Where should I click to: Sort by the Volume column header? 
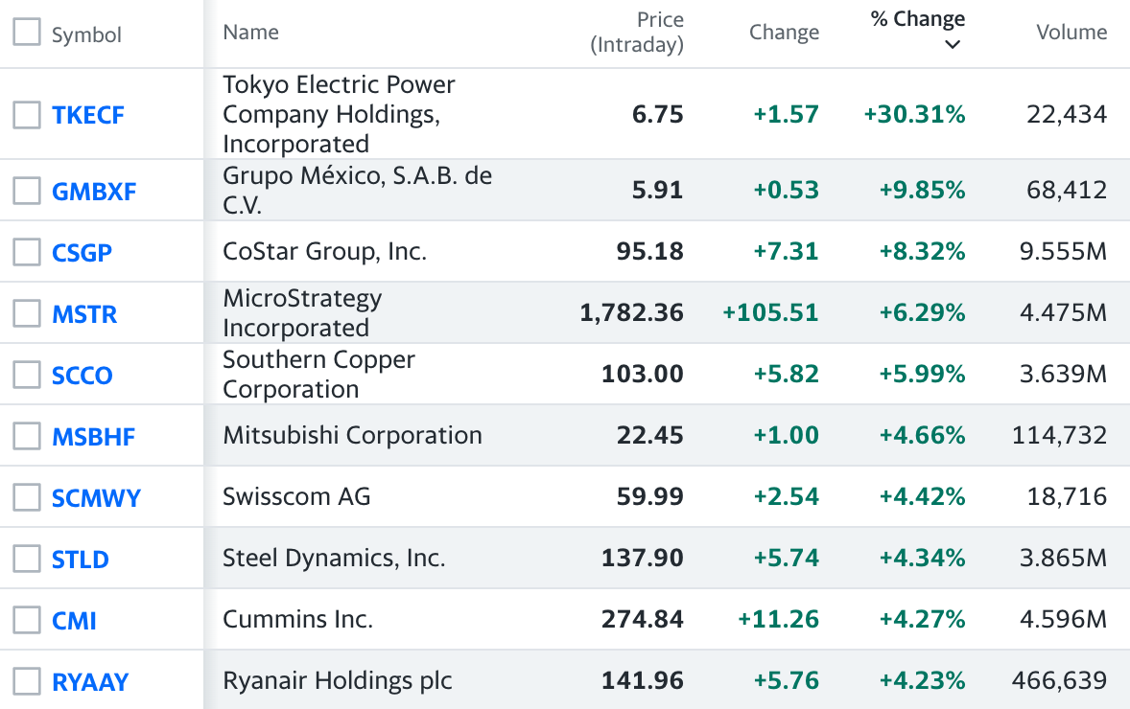point(1071,33)
